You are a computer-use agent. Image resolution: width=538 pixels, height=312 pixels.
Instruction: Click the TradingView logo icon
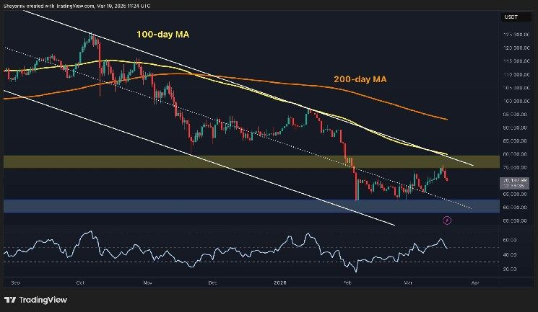point(11,300)
